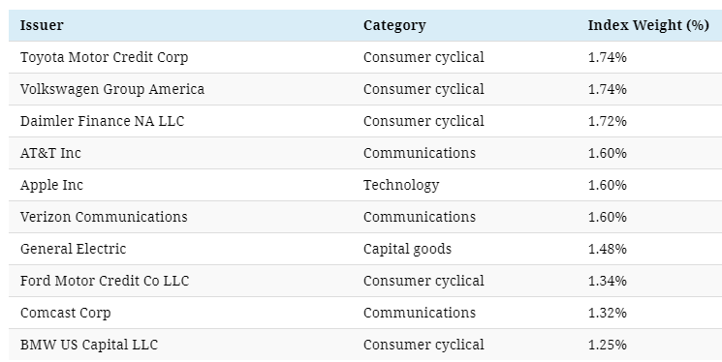This screenshot has width=722, height=362.
Task: Click the Apple Inc issuer name
Action: click(51, 185)
